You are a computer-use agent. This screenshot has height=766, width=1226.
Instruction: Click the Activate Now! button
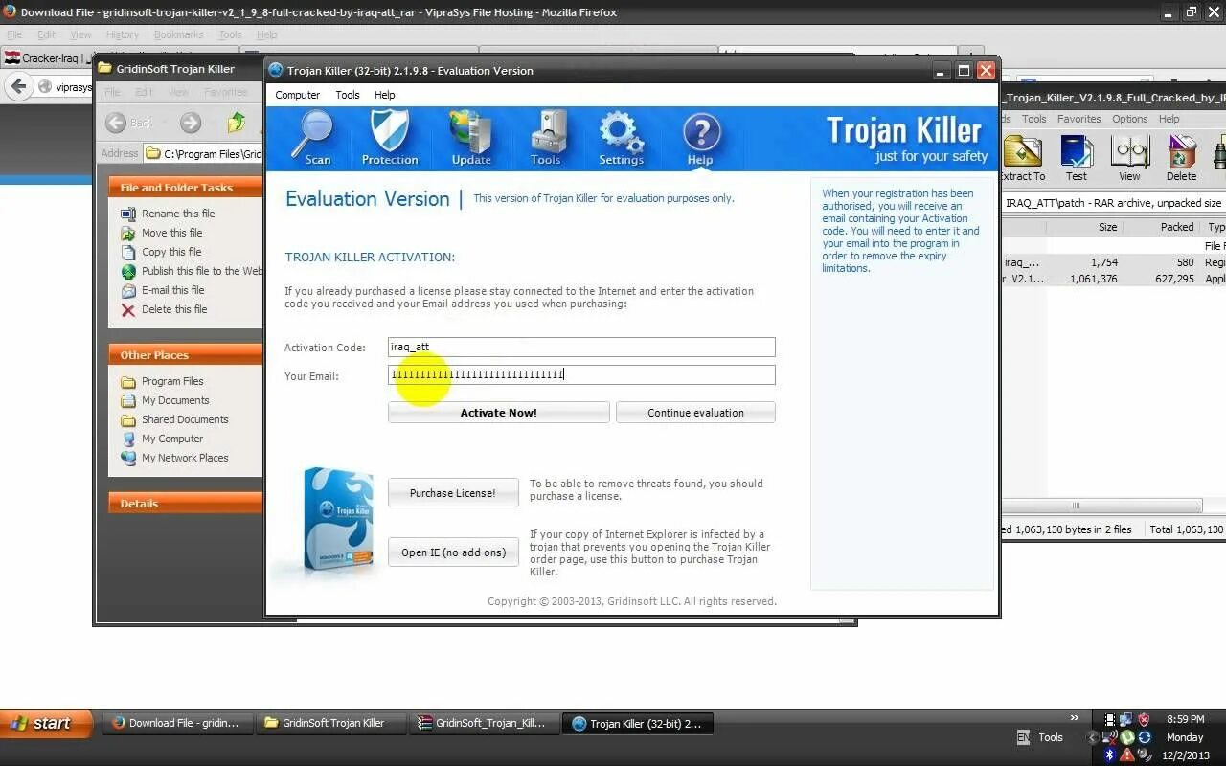click(x=498, y=413)
